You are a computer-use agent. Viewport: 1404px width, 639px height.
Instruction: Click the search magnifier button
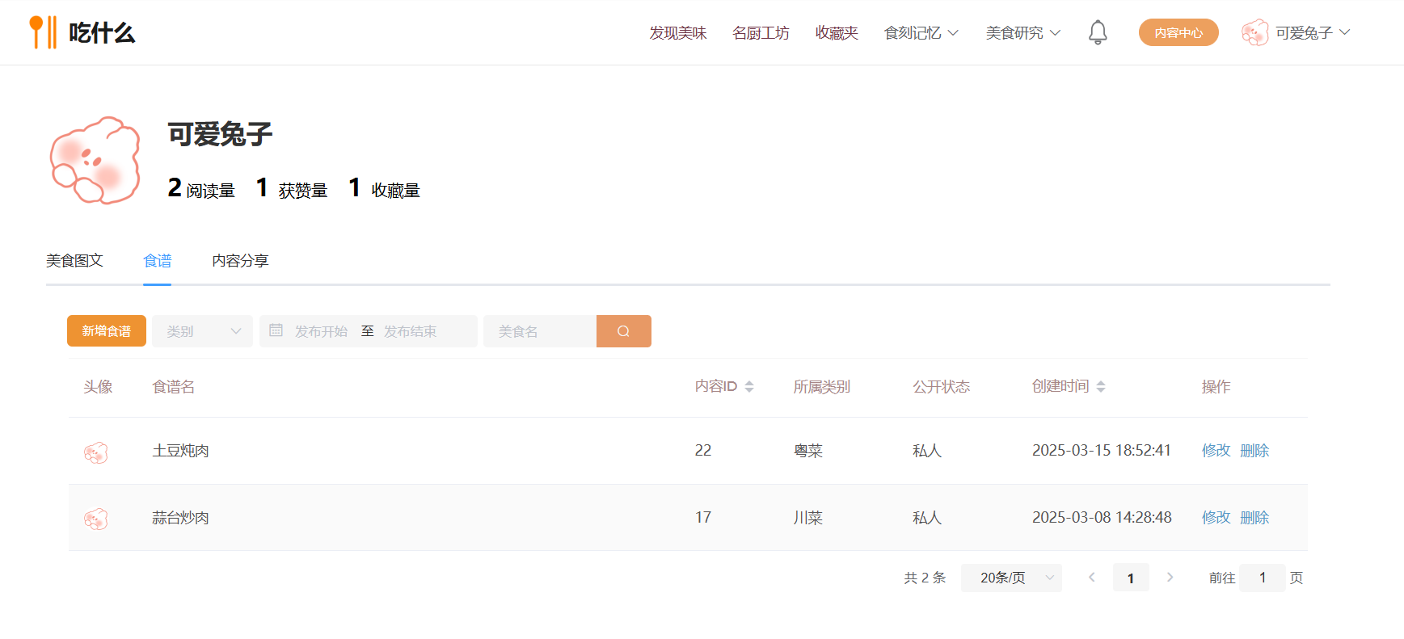click(x=623, y=331)
